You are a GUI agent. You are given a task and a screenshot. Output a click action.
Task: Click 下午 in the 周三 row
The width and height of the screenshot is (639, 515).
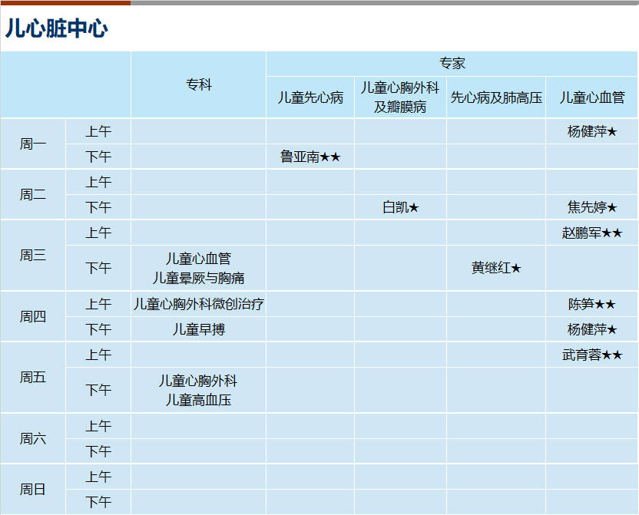[x=98, y=268]
